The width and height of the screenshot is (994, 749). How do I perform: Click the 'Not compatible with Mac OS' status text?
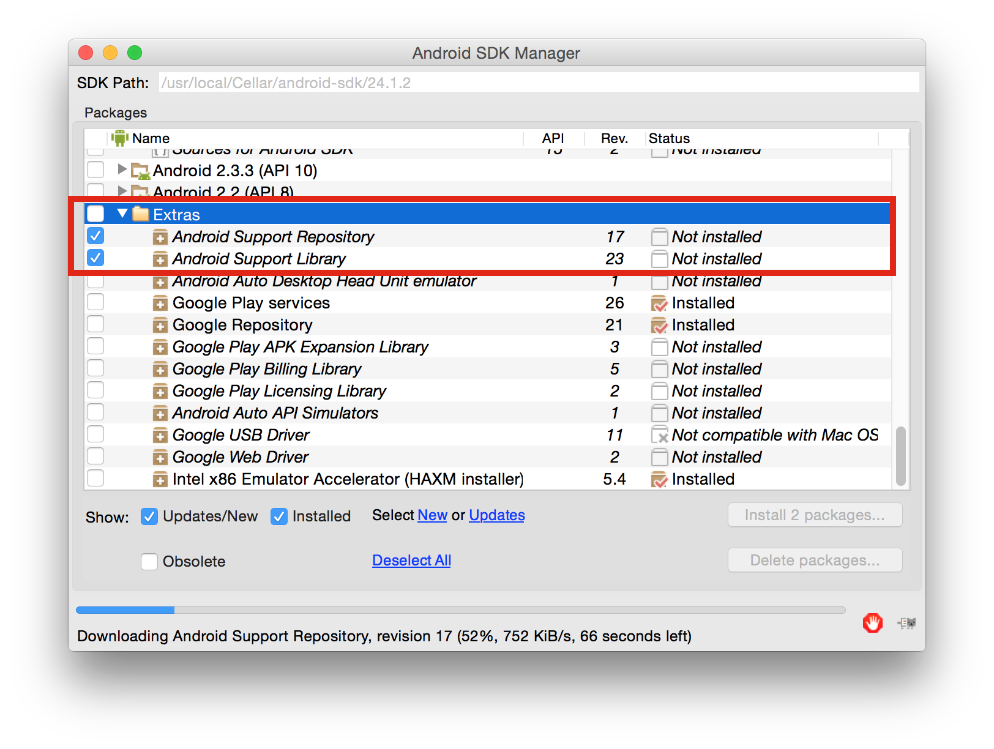point(775,435)
